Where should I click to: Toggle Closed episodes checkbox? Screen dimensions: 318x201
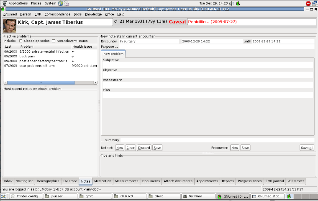coord(21,41)
